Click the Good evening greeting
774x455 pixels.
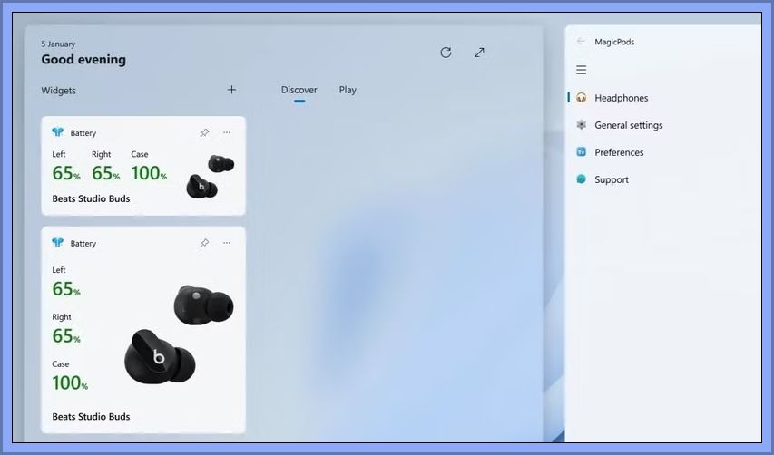click(83, 59)
